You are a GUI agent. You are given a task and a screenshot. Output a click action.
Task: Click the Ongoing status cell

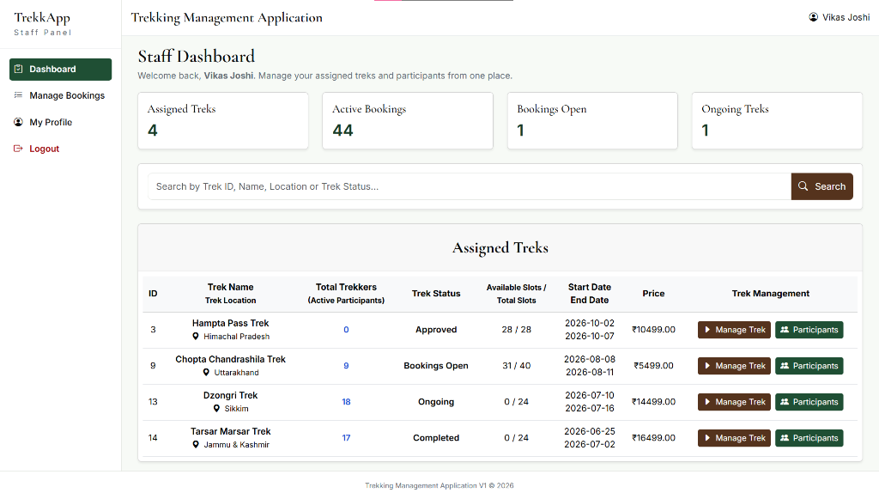click(x=436, y=402)
